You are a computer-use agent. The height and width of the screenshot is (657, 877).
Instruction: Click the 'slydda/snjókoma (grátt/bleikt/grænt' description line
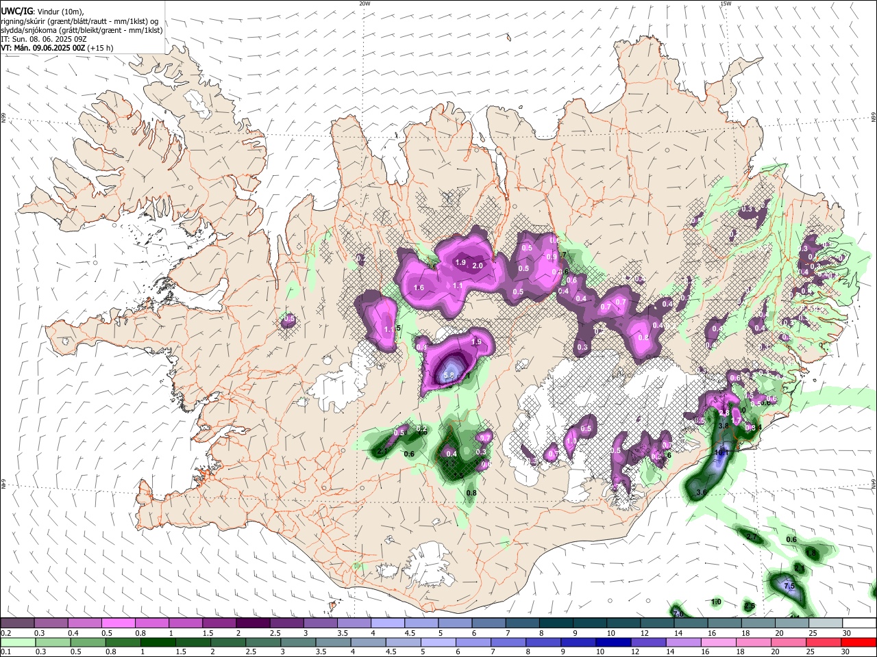[x=82, y=30]
